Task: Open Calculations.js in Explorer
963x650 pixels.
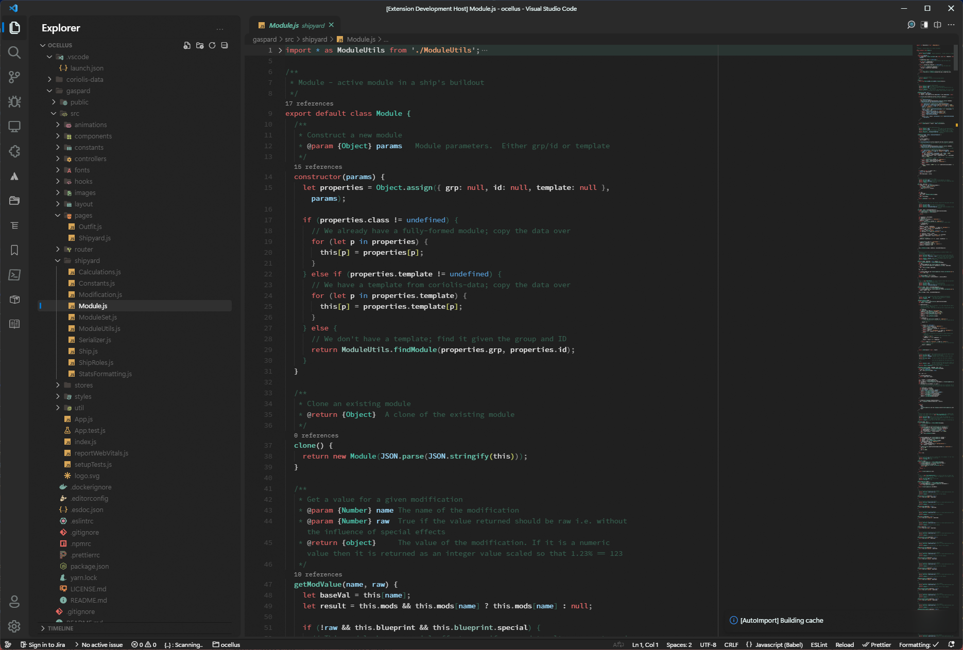Action: click(x=99, y=272)
